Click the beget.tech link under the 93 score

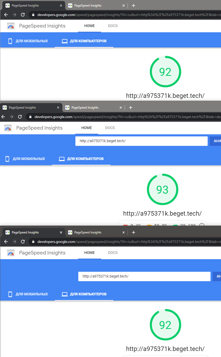pos(162,214)
